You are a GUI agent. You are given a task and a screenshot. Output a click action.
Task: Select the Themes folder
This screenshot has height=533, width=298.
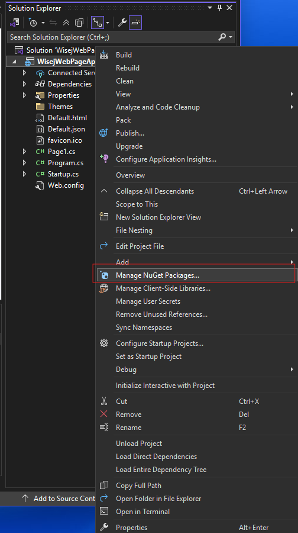[x=60, y=107]
